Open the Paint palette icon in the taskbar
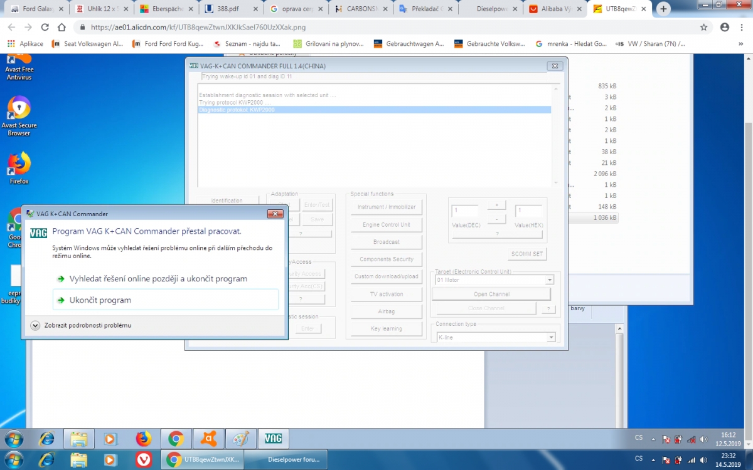Image resolution: width=753 pixels, height=470 pixels. pos(241,439)
